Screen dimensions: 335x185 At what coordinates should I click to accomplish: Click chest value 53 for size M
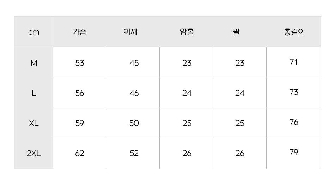pos(80,63)
